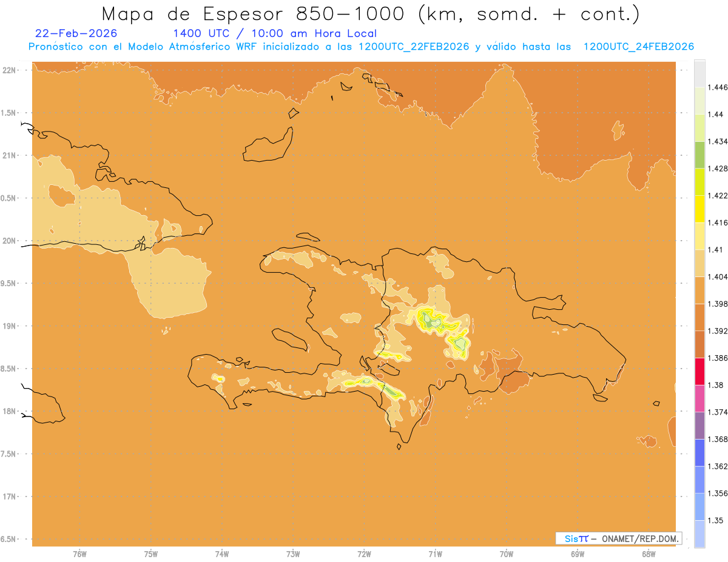This screenshot has width=728, height=562.
Task: Click the gray swatch above 1.446
Action: point(699,73)
